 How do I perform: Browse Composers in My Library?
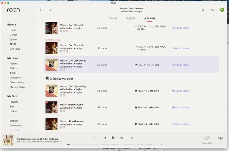[x=16, y=77]
